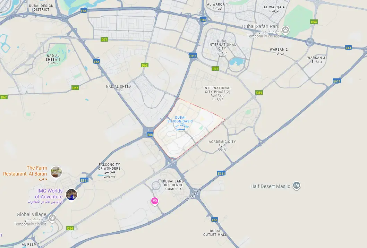
Task: Click the IMG Worlds of Adventure photo pin
Action: click(x=71, y=195)
